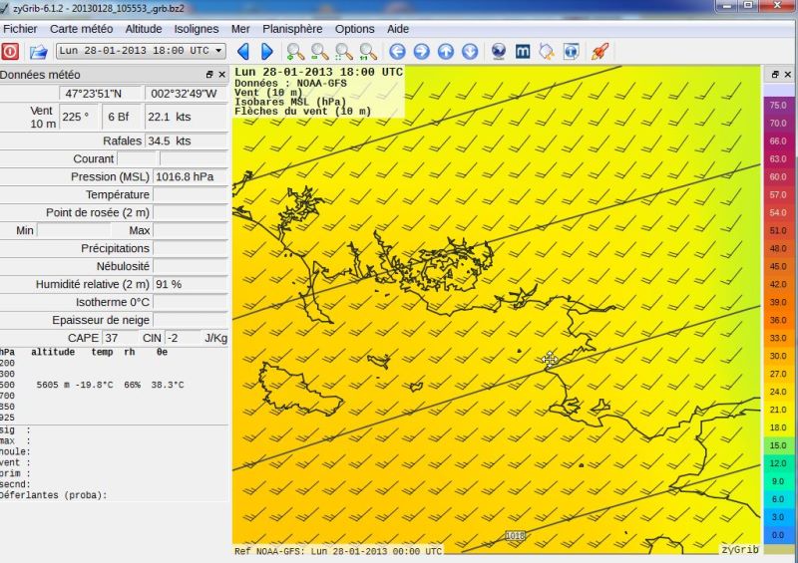Zoom out of the map
This screenshot has width=798, height=563.
click(x=319, y=51)
